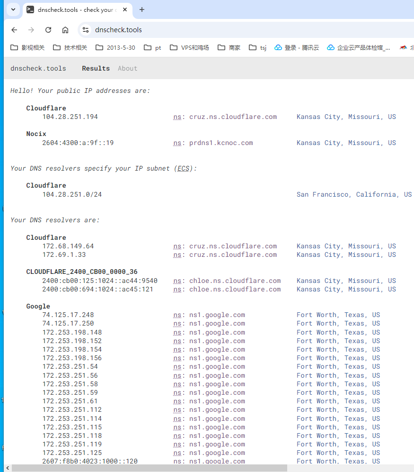Image resolution: width=414 pixels, height=472 pixels.
Task: Click the Nocix provider heading
Action: [36, 134]
